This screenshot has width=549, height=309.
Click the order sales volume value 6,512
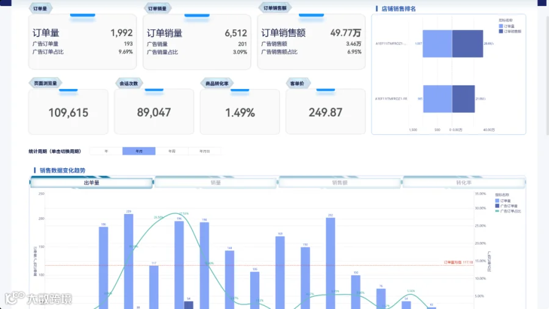coord(235,34)
